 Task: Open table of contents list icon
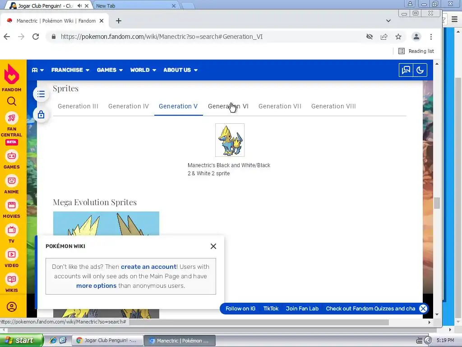coord(41,94)
